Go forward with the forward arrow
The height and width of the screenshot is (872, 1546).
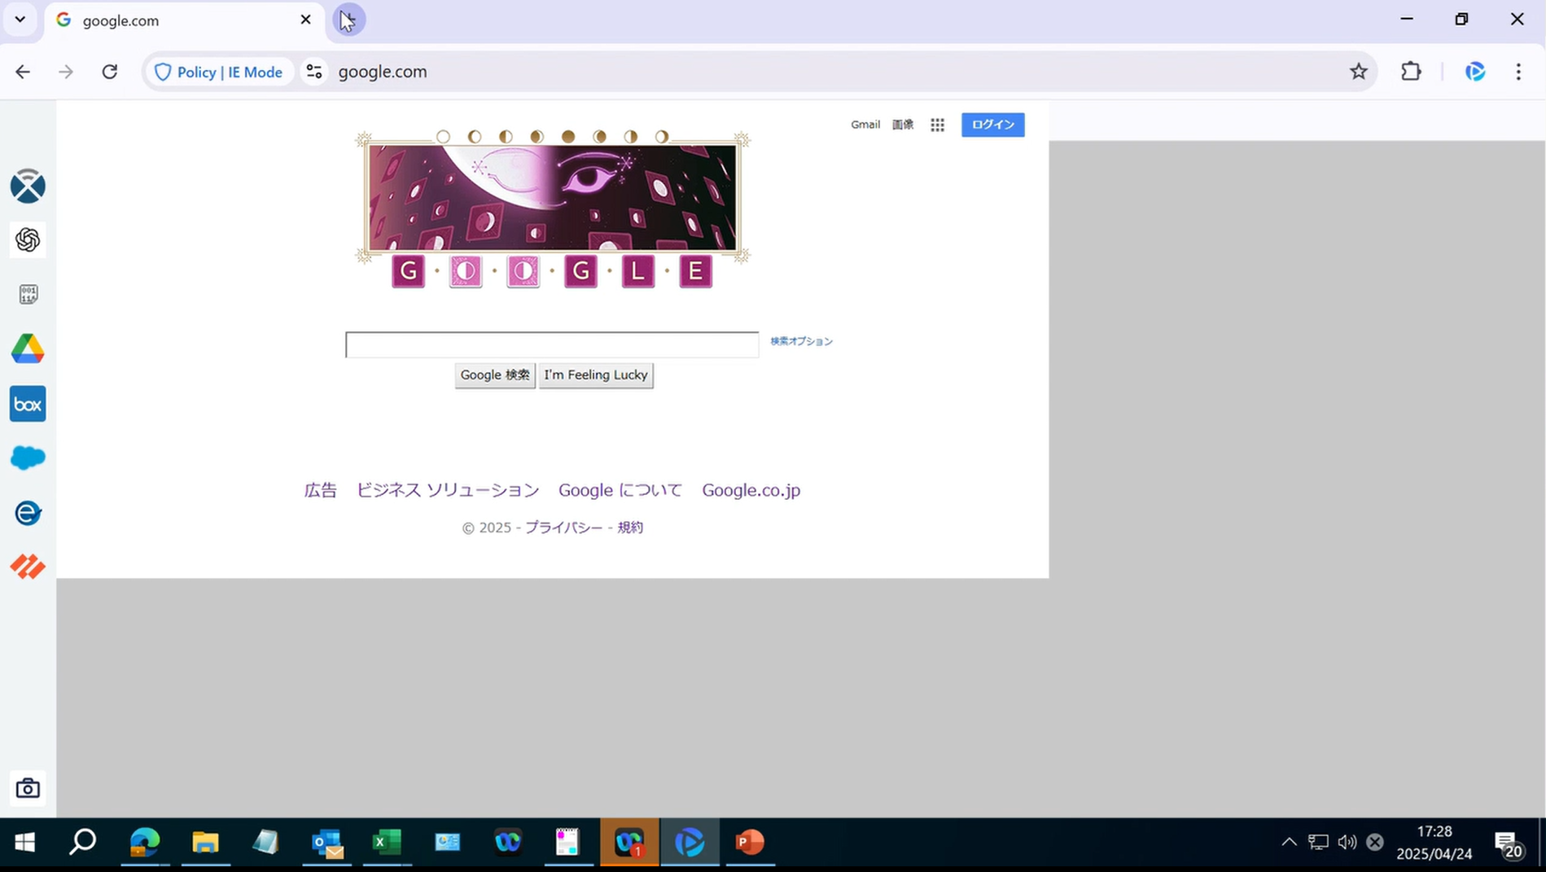[x=66, y=72]
